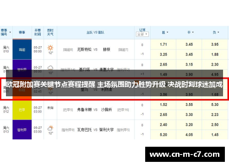The image size is (229, 166).
Task: Click match number 周六 013
Action: [6, 130]
